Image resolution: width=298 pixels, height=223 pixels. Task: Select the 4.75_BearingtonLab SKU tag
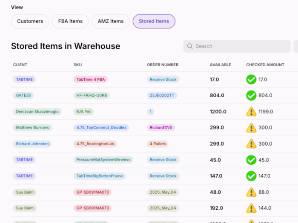(x=95, y=144)
